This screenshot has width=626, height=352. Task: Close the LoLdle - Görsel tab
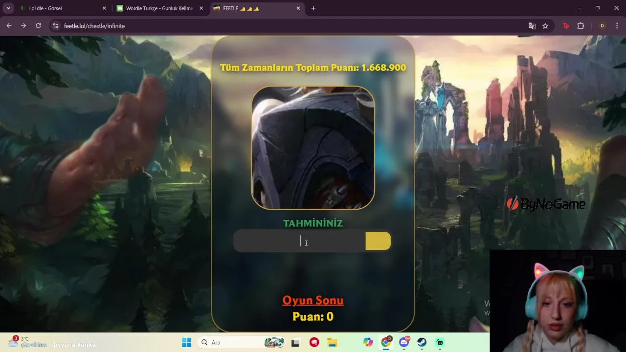(104, 8)
